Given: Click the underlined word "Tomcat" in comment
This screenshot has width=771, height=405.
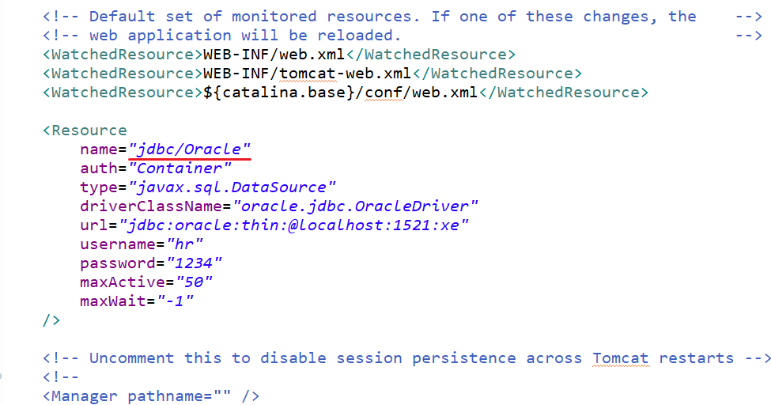Looking at the screenshot, I should tap(621, 358).
